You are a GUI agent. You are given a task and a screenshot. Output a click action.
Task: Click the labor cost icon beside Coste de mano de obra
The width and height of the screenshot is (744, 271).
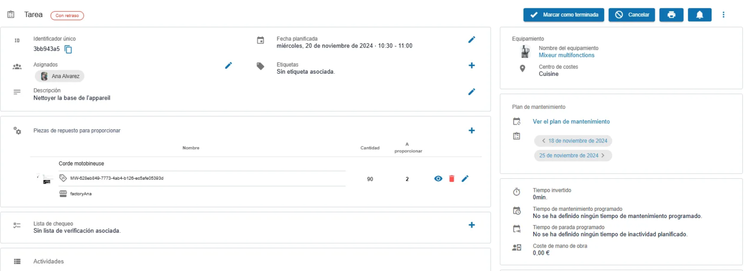point(516,248)
